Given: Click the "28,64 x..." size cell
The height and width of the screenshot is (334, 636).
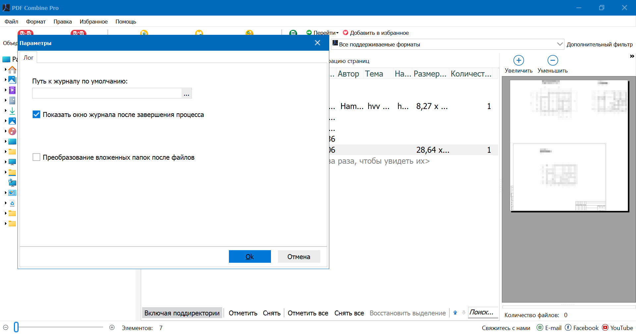Looking at the screenshot, I should click(x=433, y=150).
